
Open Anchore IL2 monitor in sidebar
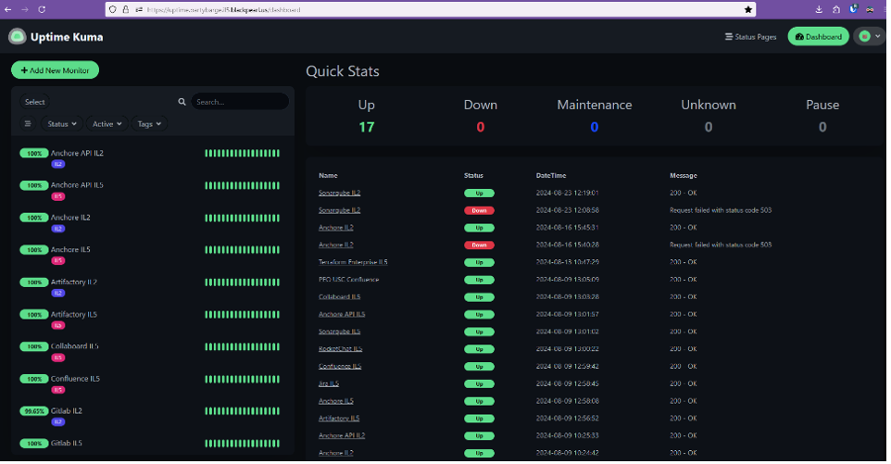tap(70, 218)
